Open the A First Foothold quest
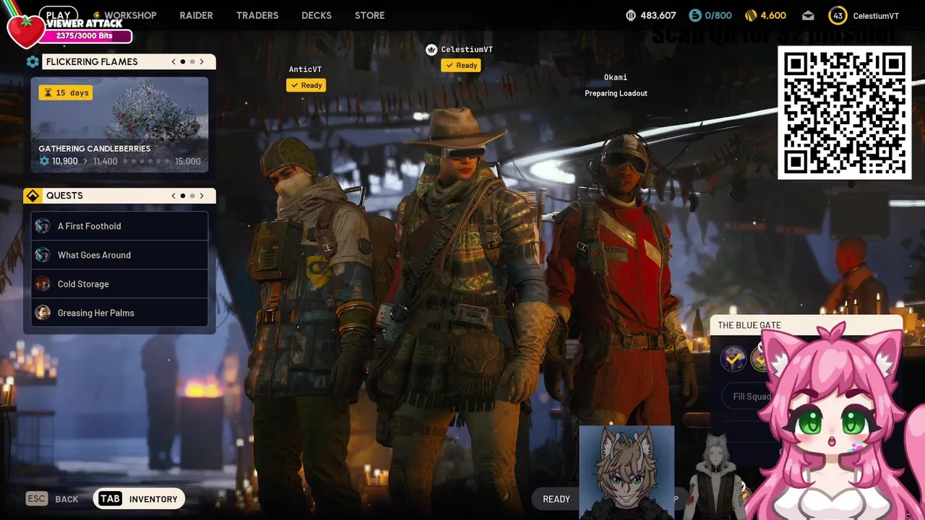The height and width of the screenshot is (520, 925). 119,226
